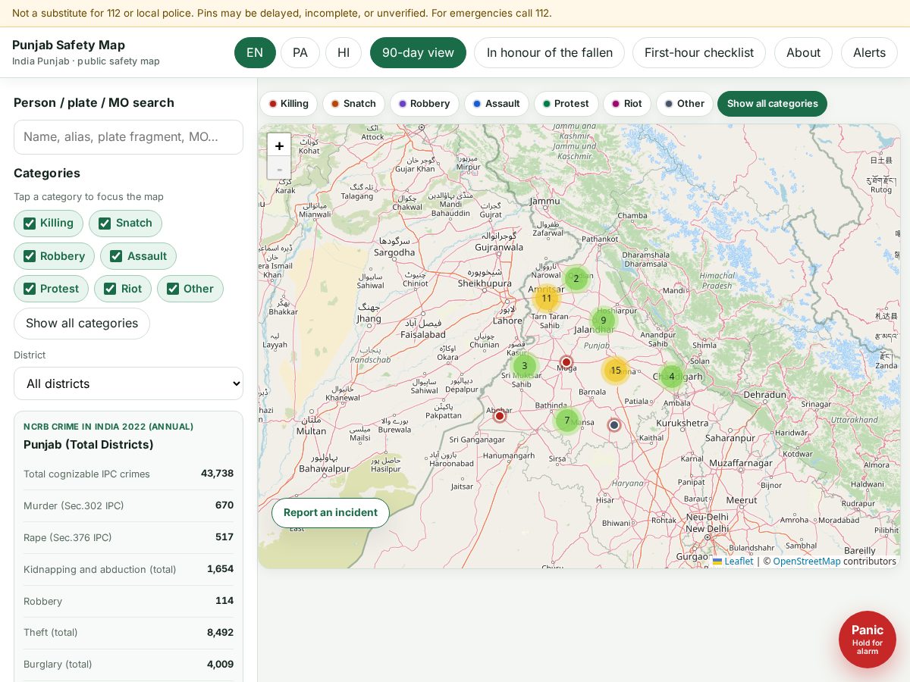
Task: Switch language to EN
Action: [x=255, y=52]
